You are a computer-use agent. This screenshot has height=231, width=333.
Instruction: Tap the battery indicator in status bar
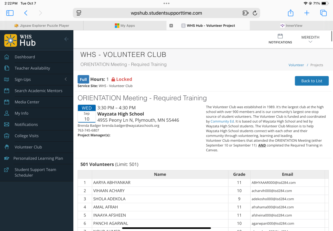[x=325, y=3]
